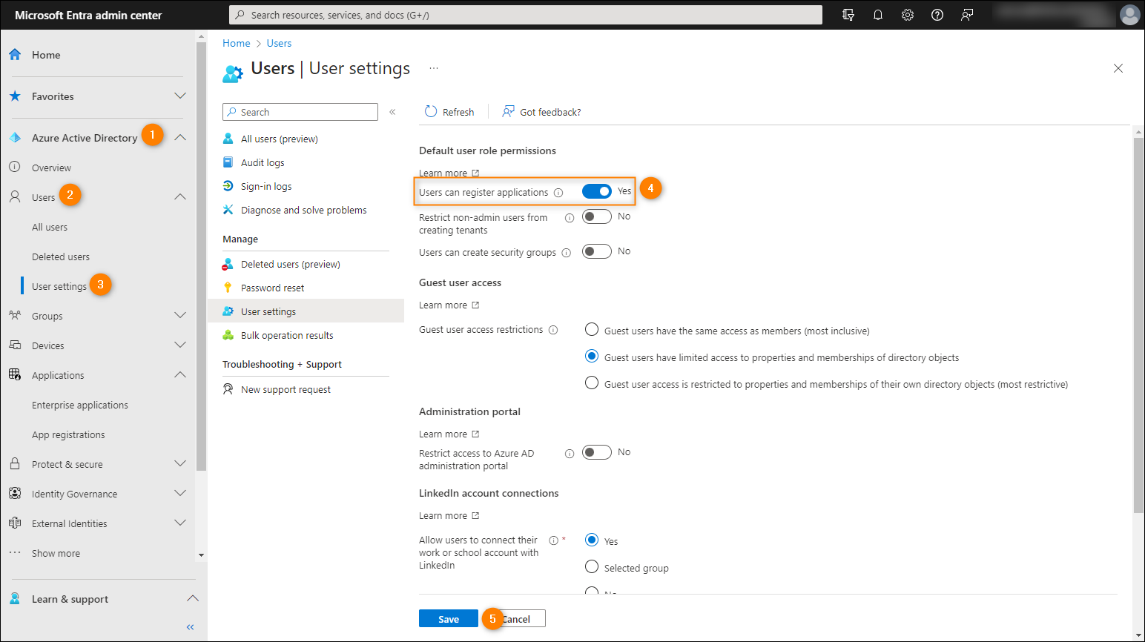Collapse the left navigation with double chevron
This screenshot has width=1145, height=642.
tap(190, 627)
